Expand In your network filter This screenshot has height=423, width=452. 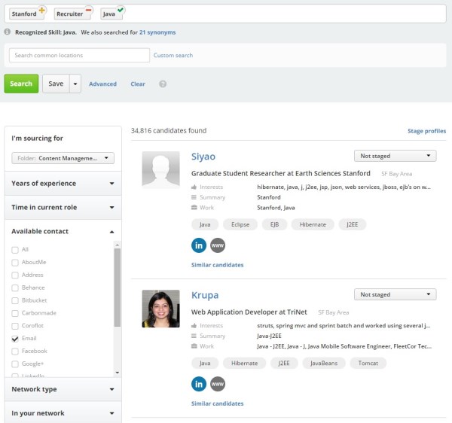[x=63, y=413]
